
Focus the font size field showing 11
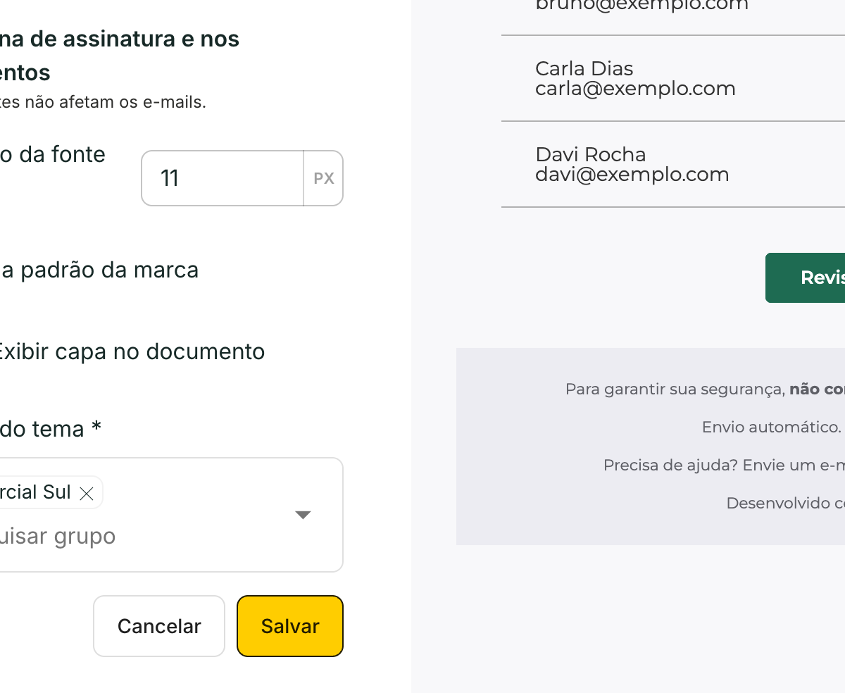[223, 178]
